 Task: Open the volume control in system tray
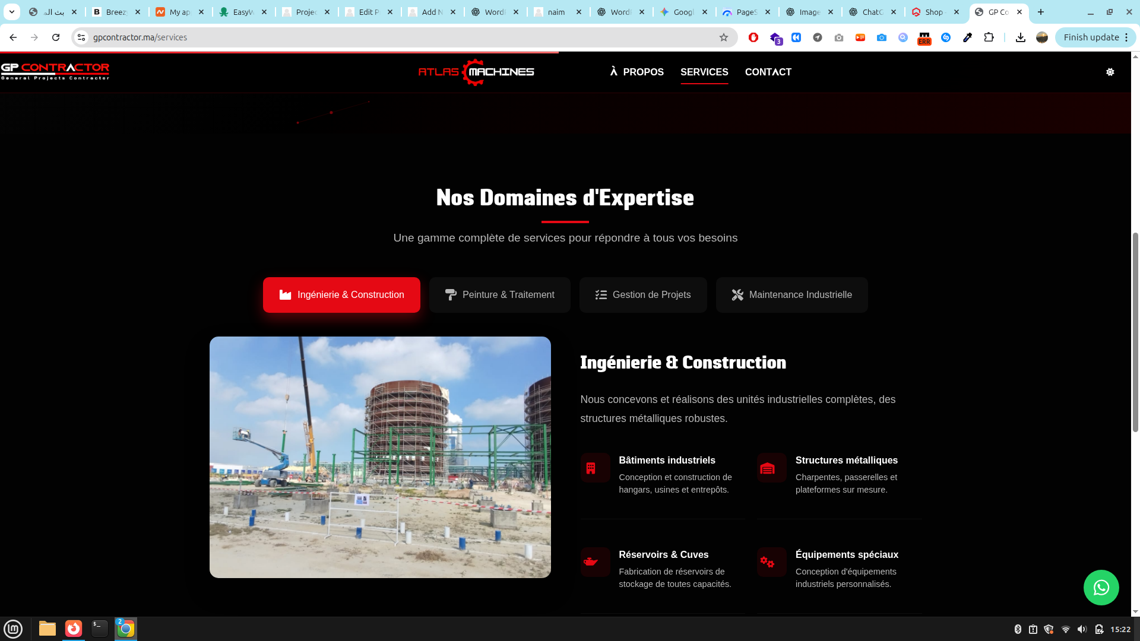(x=1082, y=629)
